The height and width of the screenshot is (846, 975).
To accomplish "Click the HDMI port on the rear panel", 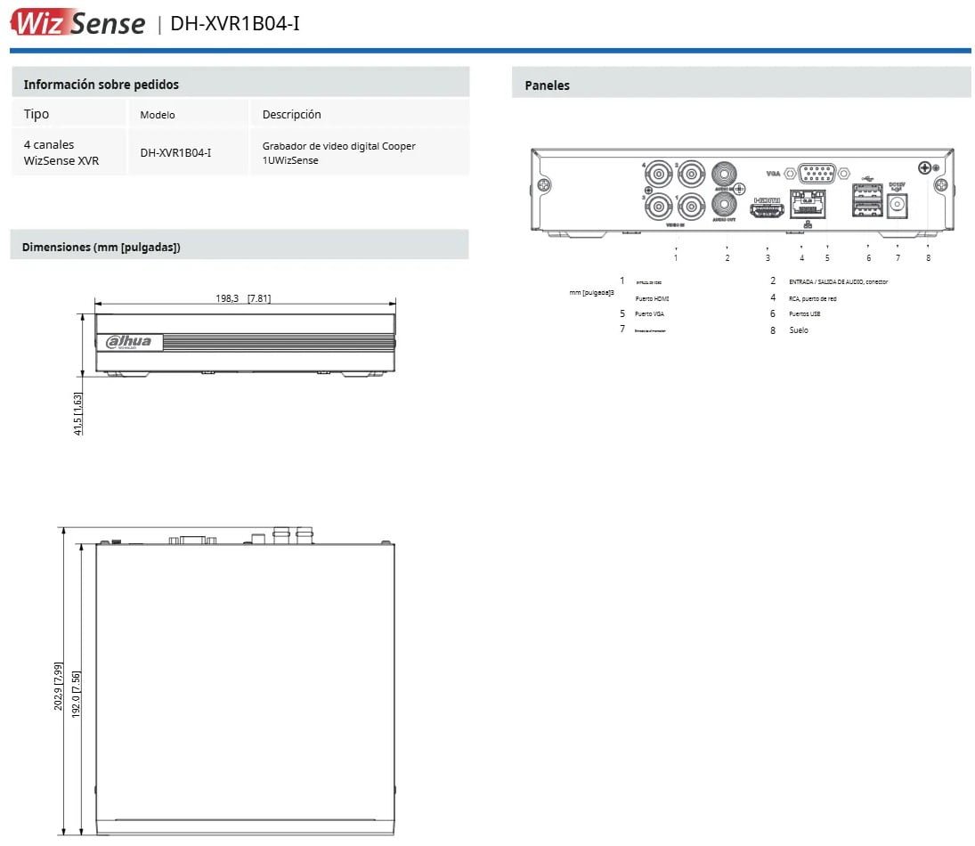I will (x=767, y=211).
